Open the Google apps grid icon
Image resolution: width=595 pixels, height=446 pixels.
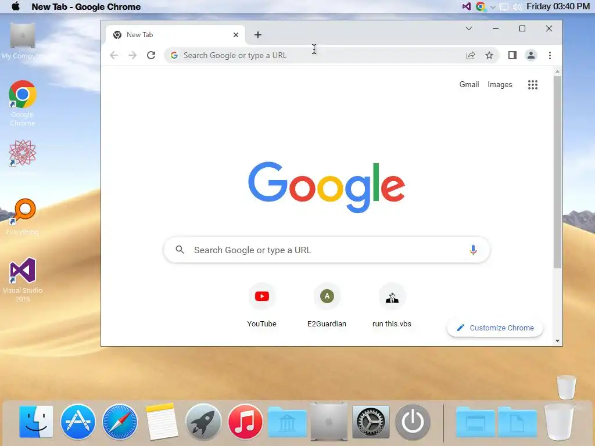[x=533, y=85]
